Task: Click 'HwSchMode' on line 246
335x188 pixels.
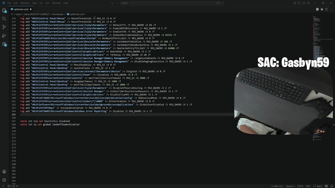Action: (x=116, y=51)
